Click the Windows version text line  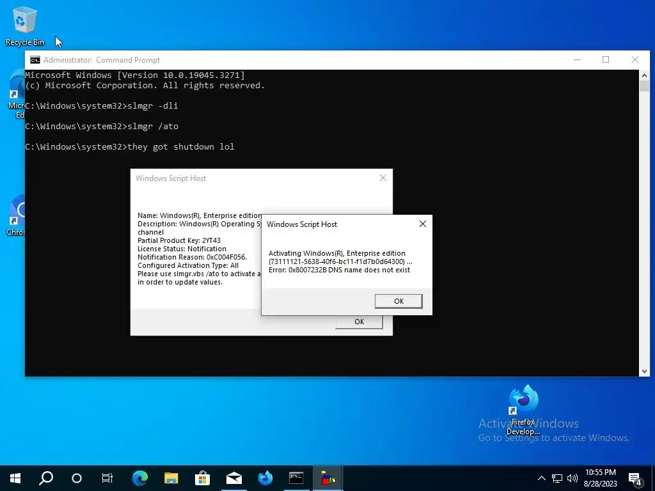coord(134,75)
